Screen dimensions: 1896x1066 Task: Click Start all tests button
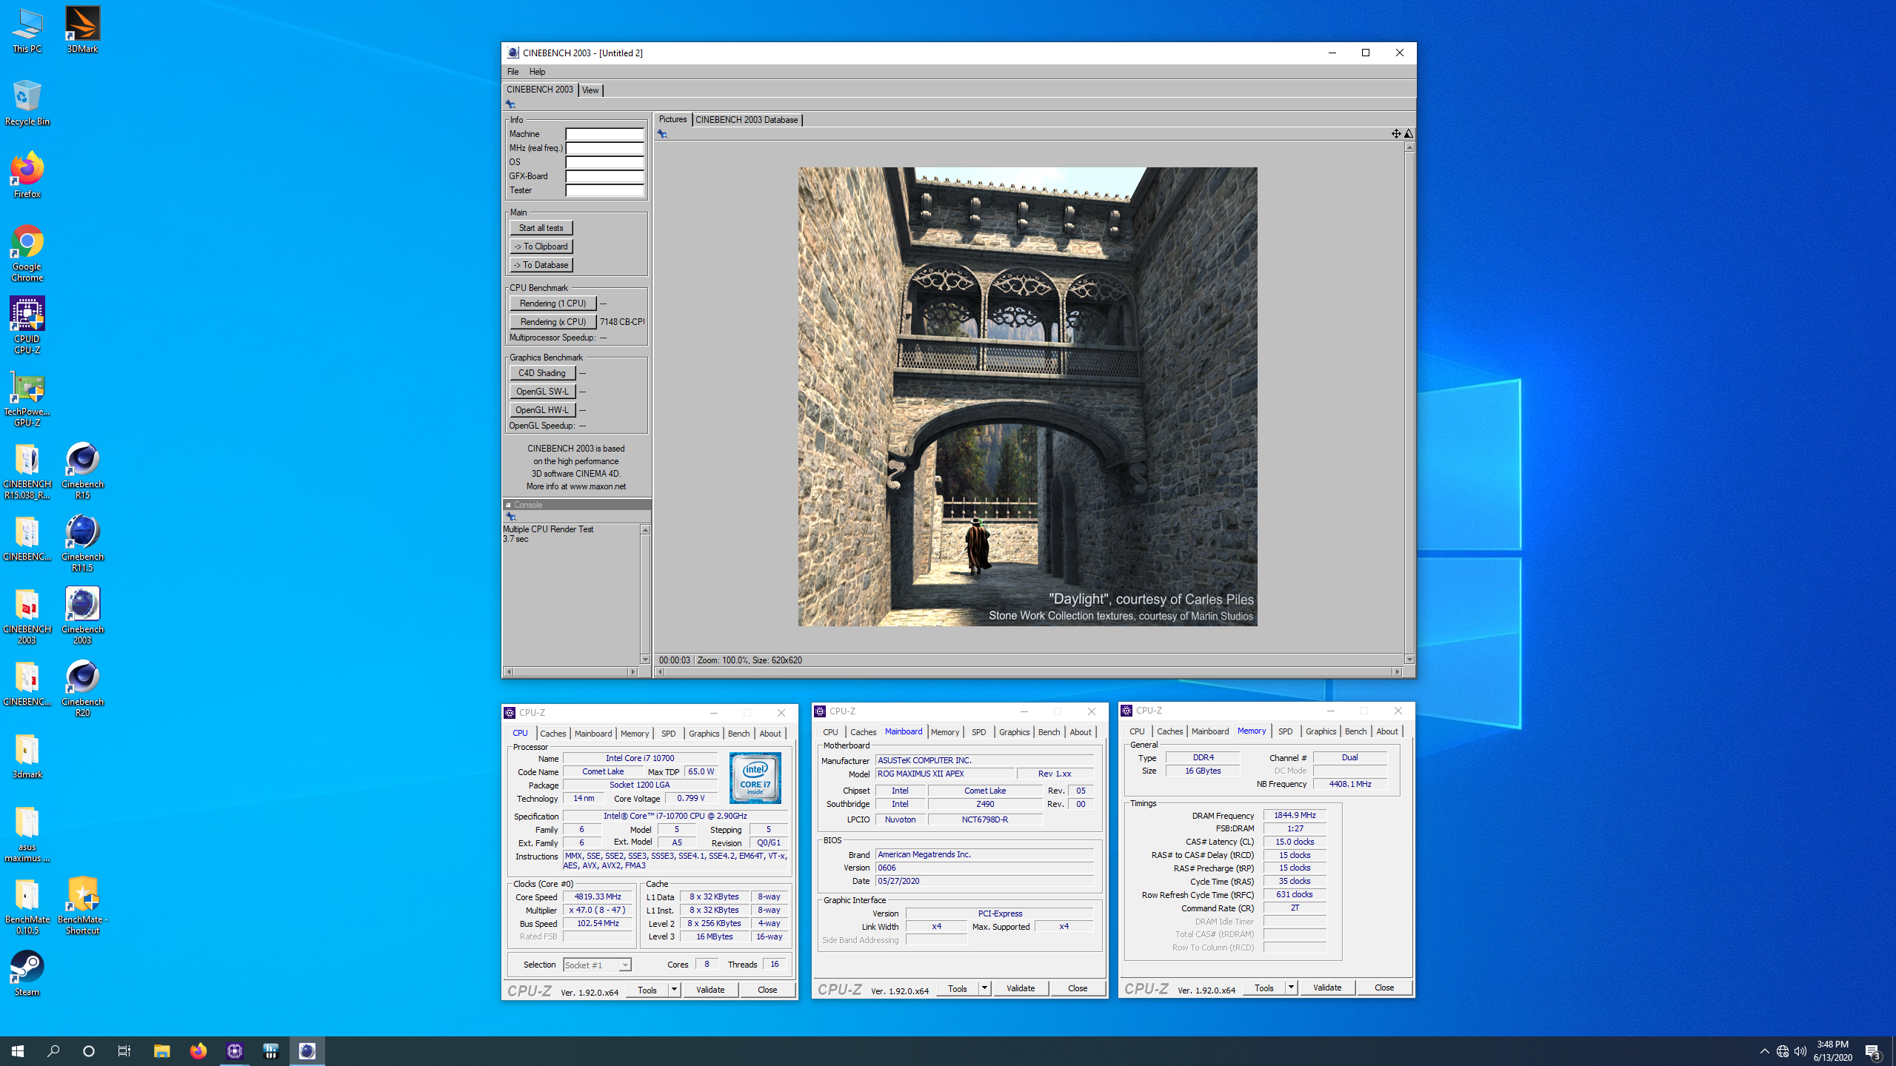click(541, 228)
